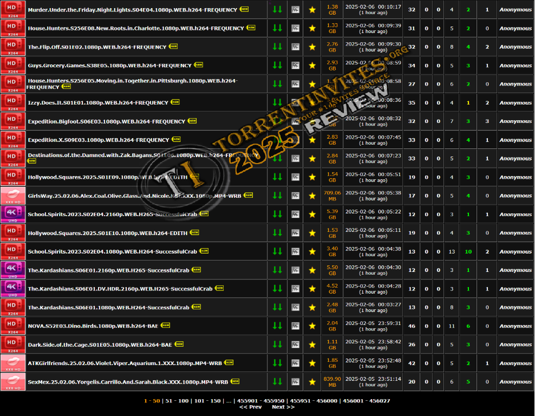The height and width of the screenshot is (416, 535).
Task: Click 4K UHD icon for Kardashians DV HDR release
Action: coord(12,289)
